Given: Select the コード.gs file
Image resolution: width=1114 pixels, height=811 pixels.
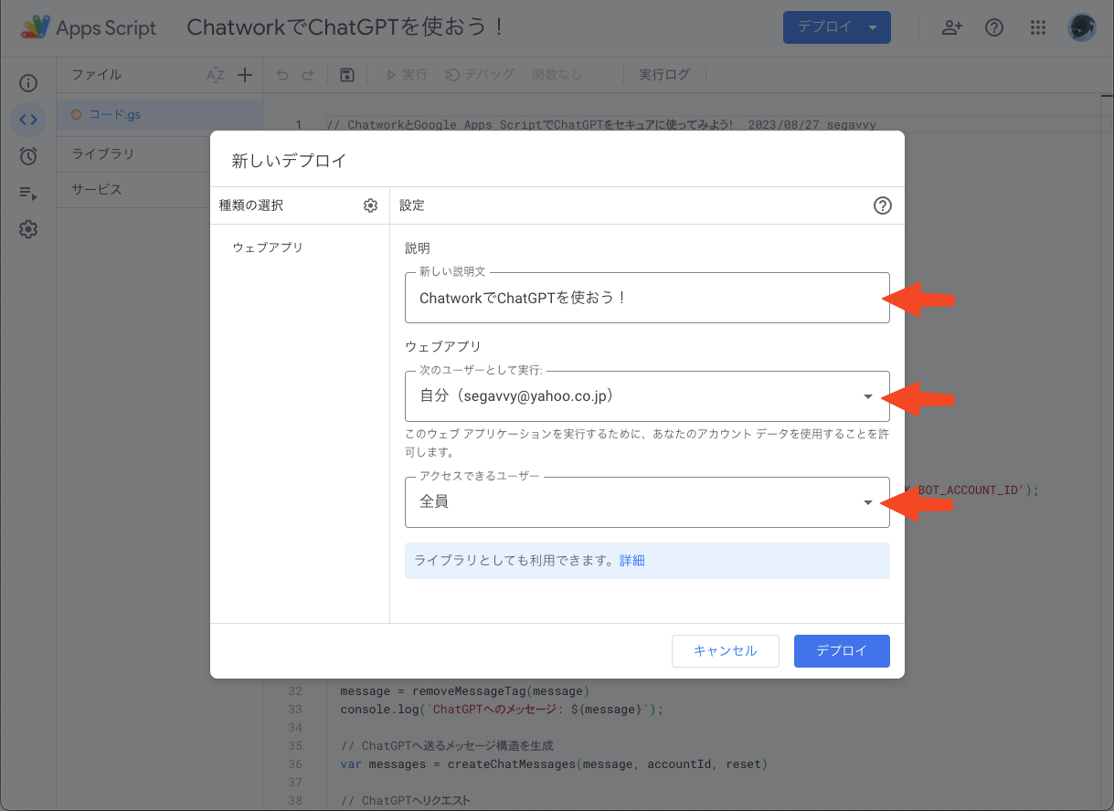Looking at the screenshot, I should tap(159, 115).
